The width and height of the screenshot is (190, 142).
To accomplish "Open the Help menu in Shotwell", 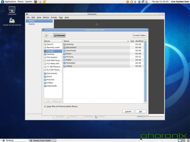I will pyautogui.click(x=67, y=18).
